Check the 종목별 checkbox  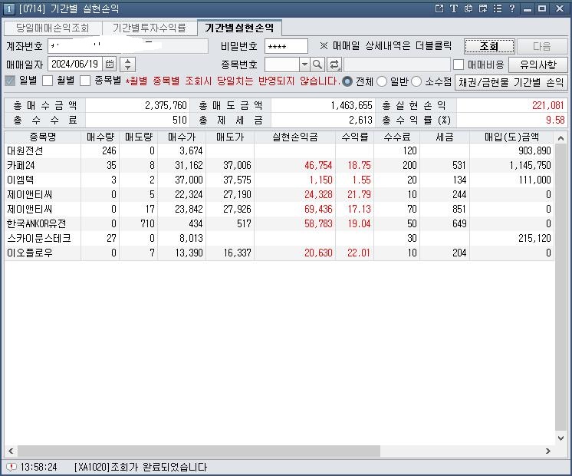[86, 81]
